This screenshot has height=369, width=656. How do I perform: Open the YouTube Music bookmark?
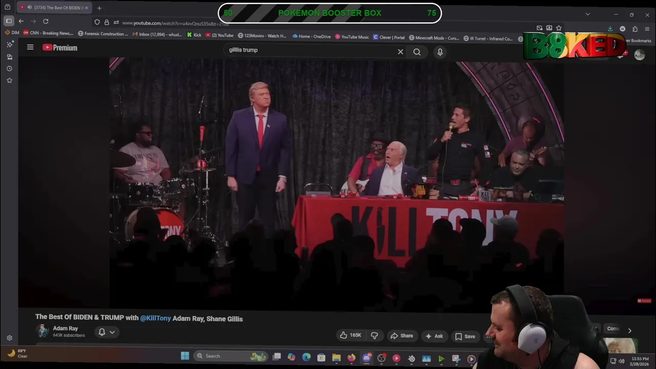pyautogui.click(x=352, y=37)
